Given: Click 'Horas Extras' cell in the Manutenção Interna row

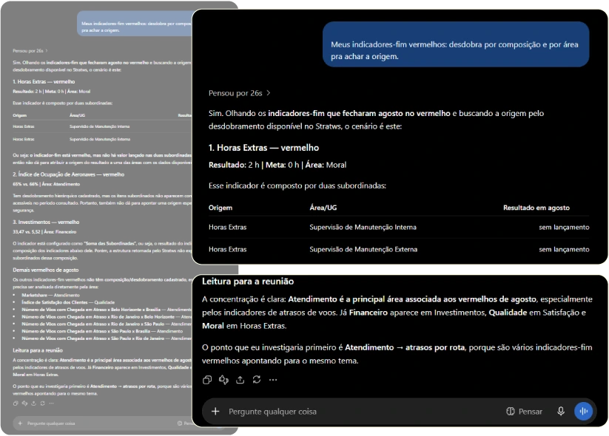Looking at the screenshot, I should (228, 228).
